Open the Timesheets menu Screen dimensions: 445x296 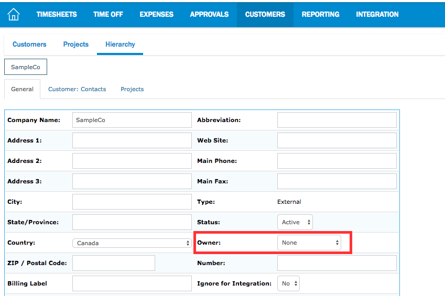click(57, 15)
